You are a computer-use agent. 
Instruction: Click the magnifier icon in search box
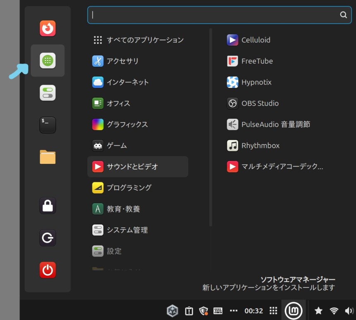pyautogui.click(x=343, y=15)
